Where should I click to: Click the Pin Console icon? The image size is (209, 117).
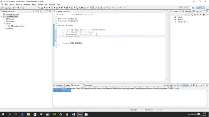tap(191, 85)
